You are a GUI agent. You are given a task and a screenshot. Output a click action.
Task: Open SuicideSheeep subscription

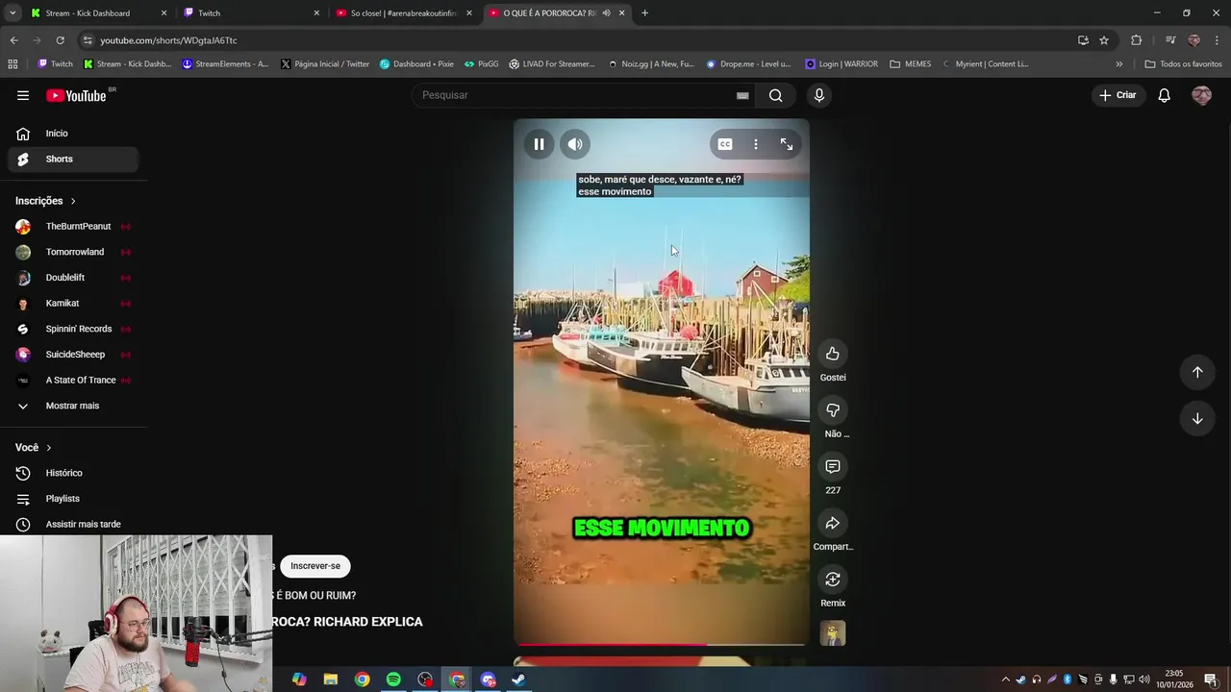[73, 355]
